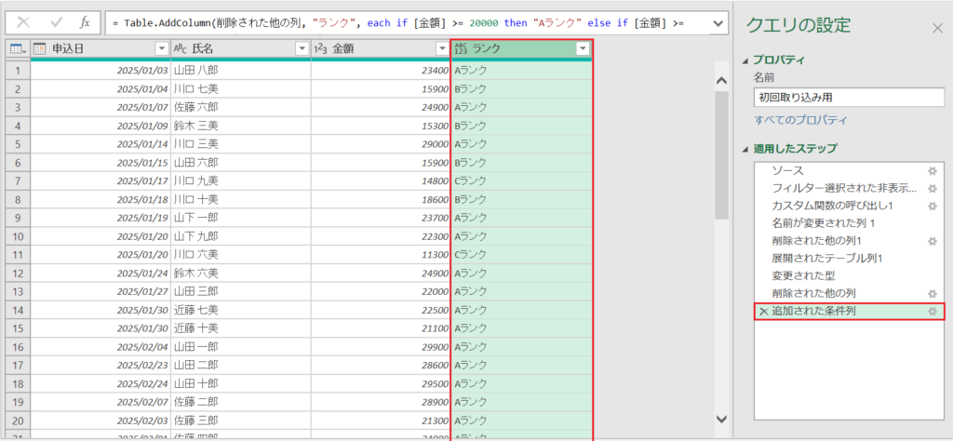Click the Cランク cell in row 7
Screen dimensions: 953x441
click(x=521, y=181)
